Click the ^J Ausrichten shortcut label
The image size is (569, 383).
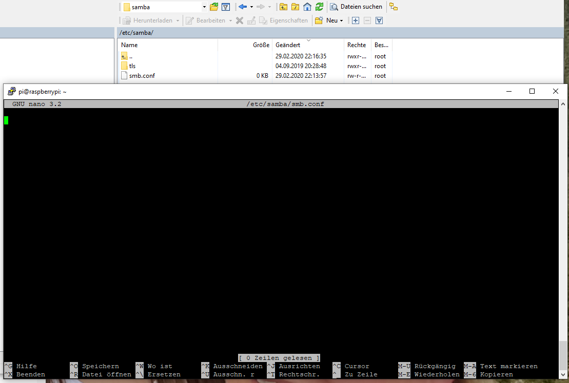[293, 366]
